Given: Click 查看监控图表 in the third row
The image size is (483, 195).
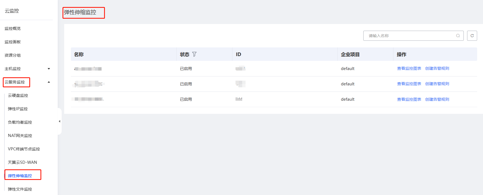Looking at the screenshot, I should click(x=409, y=99).
